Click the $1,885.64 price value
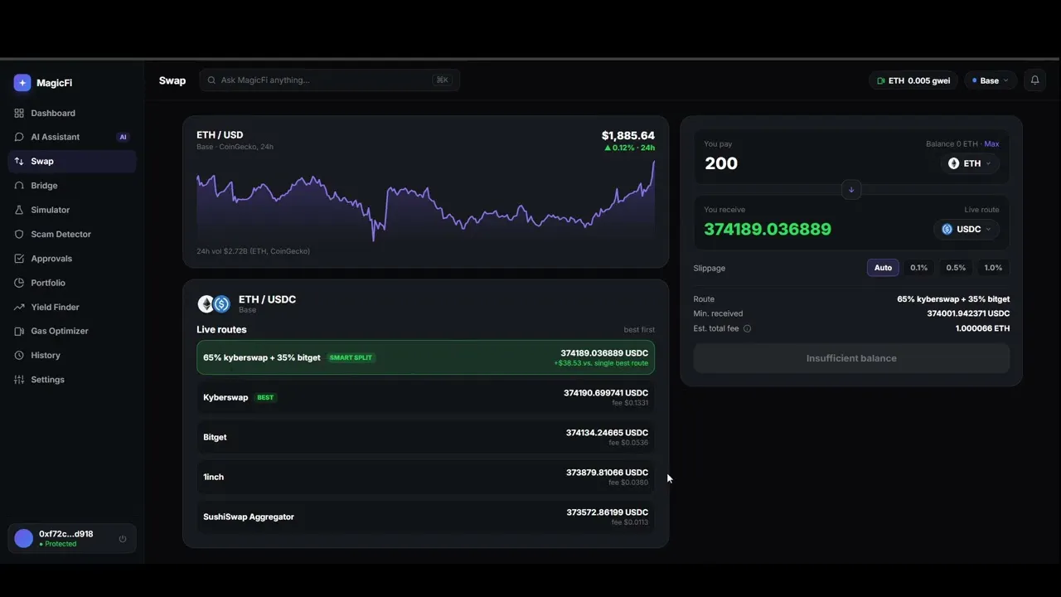 click(x=628, y=135)
